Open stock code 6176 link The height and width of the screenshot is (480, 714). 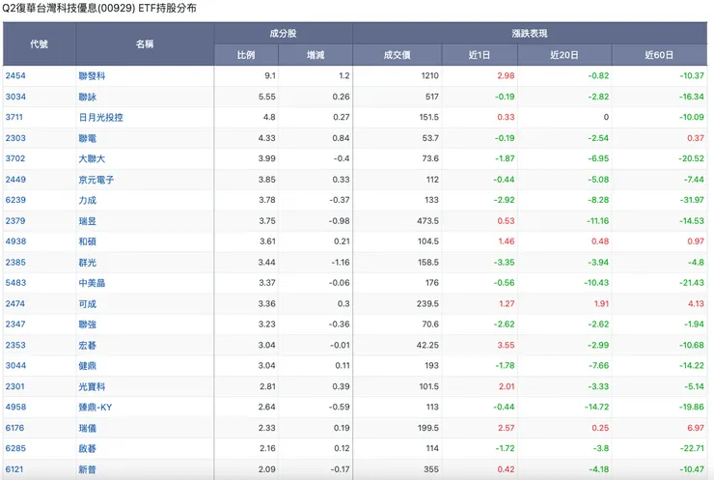coord(15,428)
